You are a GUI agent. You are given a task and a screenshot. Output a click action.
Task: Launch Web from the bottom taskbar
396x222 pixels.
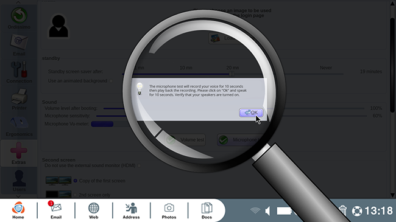click(93, 211)
